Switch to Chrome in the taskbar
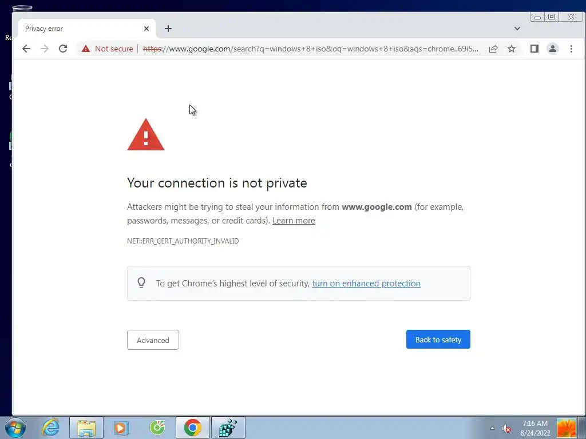 point(192,428)
